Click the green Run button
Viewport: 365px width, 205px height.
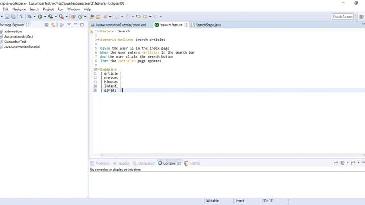[40, 17]
